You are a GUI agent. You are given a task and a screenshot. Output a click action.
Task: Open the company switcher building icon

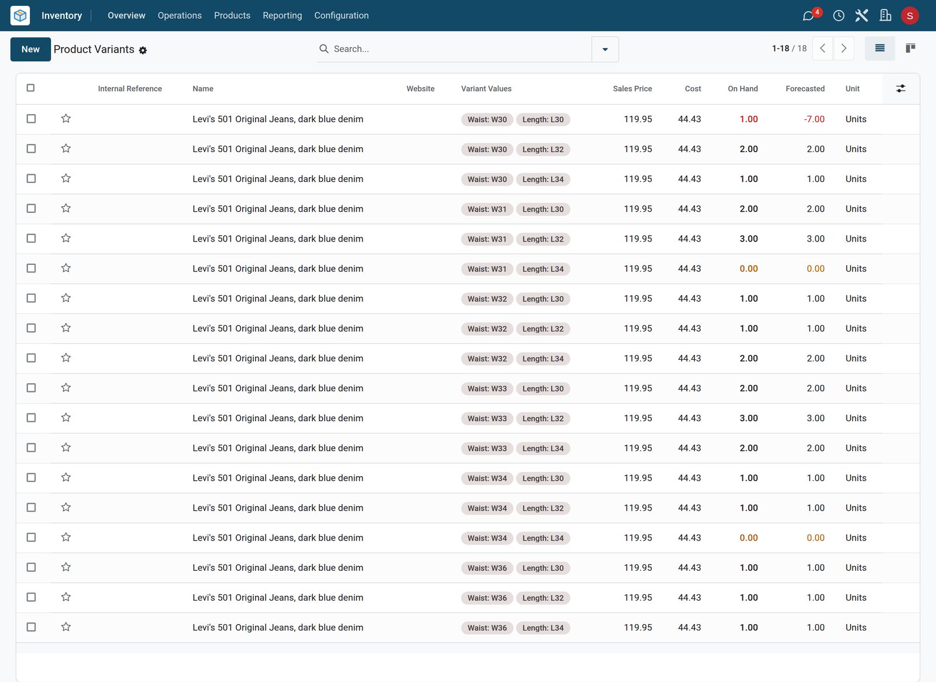coord(885,16)
